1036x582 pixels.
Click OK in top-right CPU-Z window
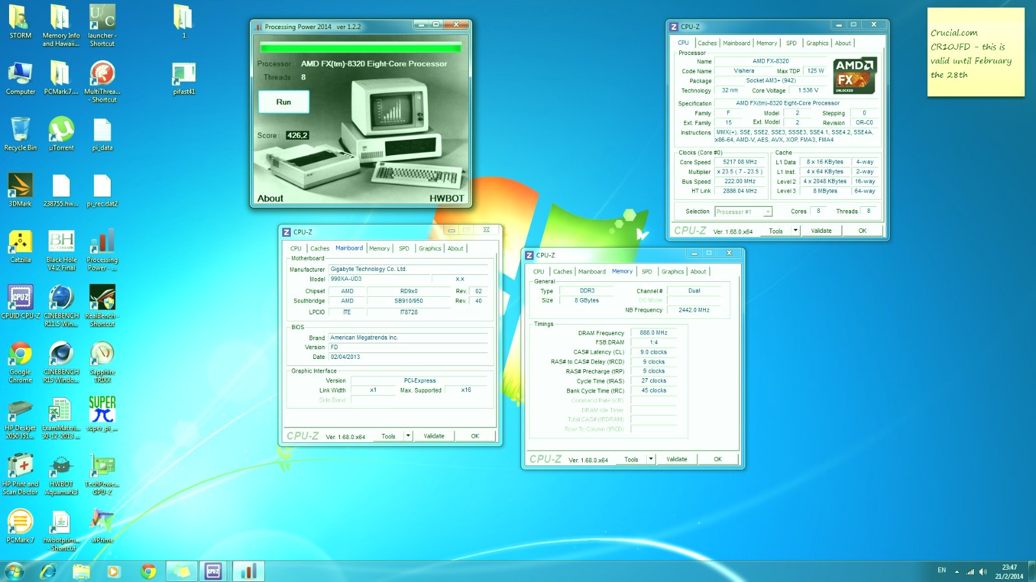click(862, 231)
